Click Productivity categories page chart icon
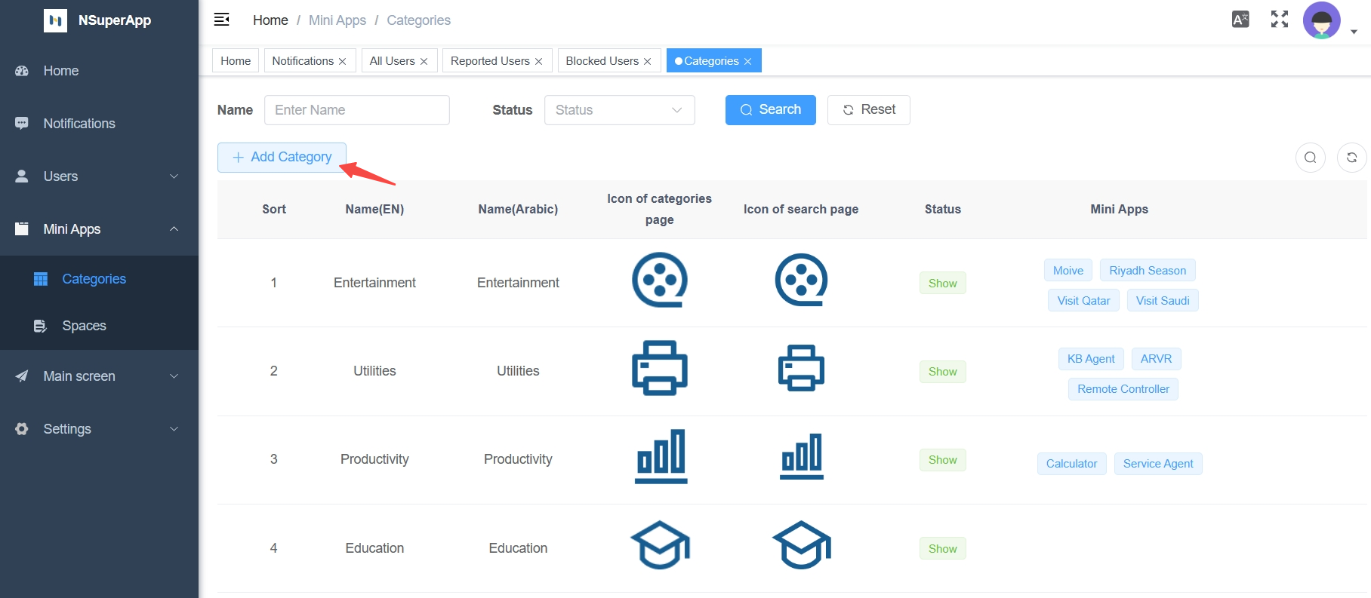Screen dimensions: 1371x598 coord(661,457)
